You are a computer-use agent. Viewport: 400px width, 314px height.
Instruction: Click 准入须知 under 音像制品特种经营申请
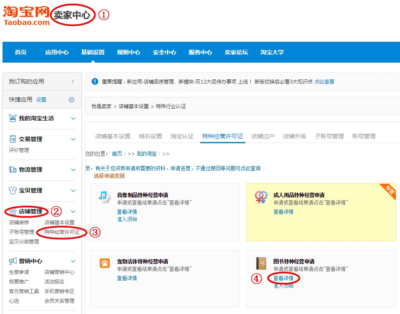(127, 219)
